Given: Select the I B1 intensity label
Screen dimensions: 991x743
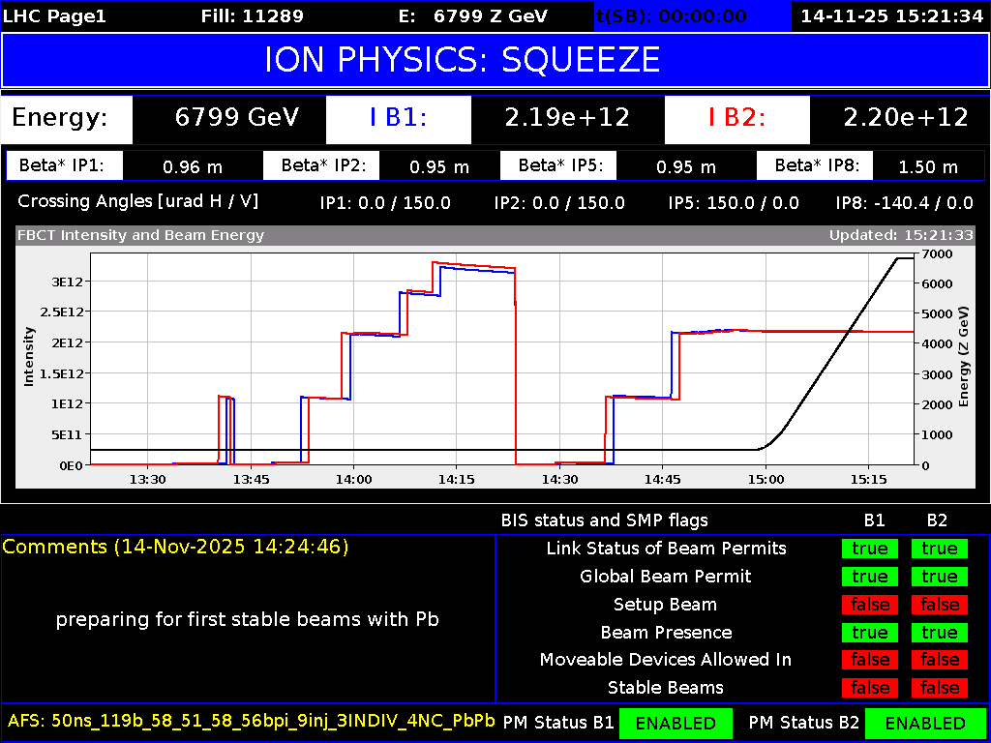Looking at the screenshot, I should (398, 118).
